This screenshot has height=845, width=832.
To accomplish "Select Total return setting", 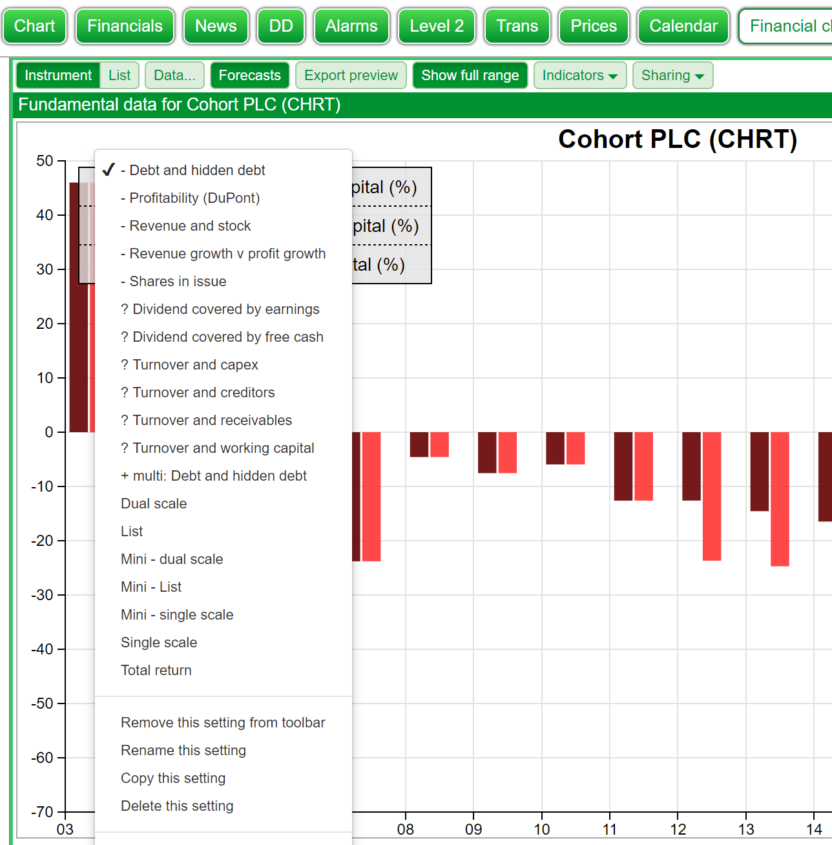I will (224, 670).
